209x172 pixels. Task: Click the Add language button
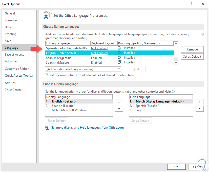(136, 69)
